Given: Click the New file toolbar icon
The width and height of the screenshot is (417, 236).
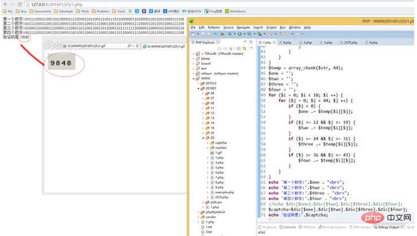Looking at the screenshot, I should tap(194, 34).
